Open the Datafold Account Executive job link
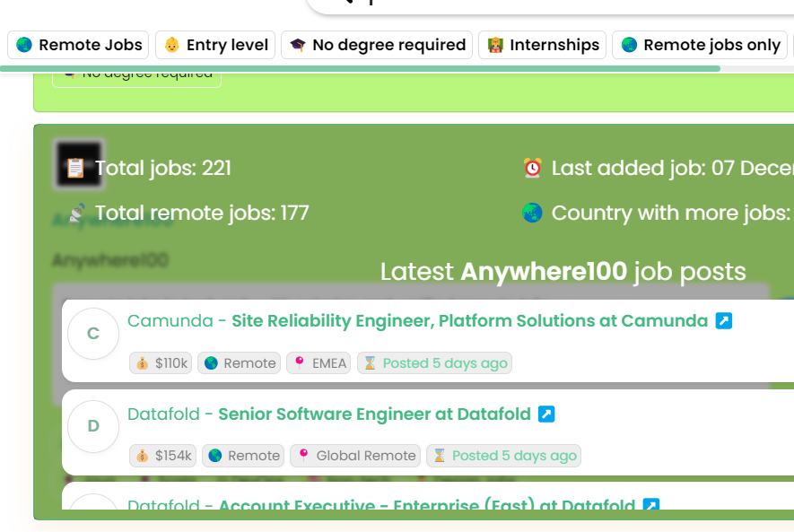 (427, 505)
